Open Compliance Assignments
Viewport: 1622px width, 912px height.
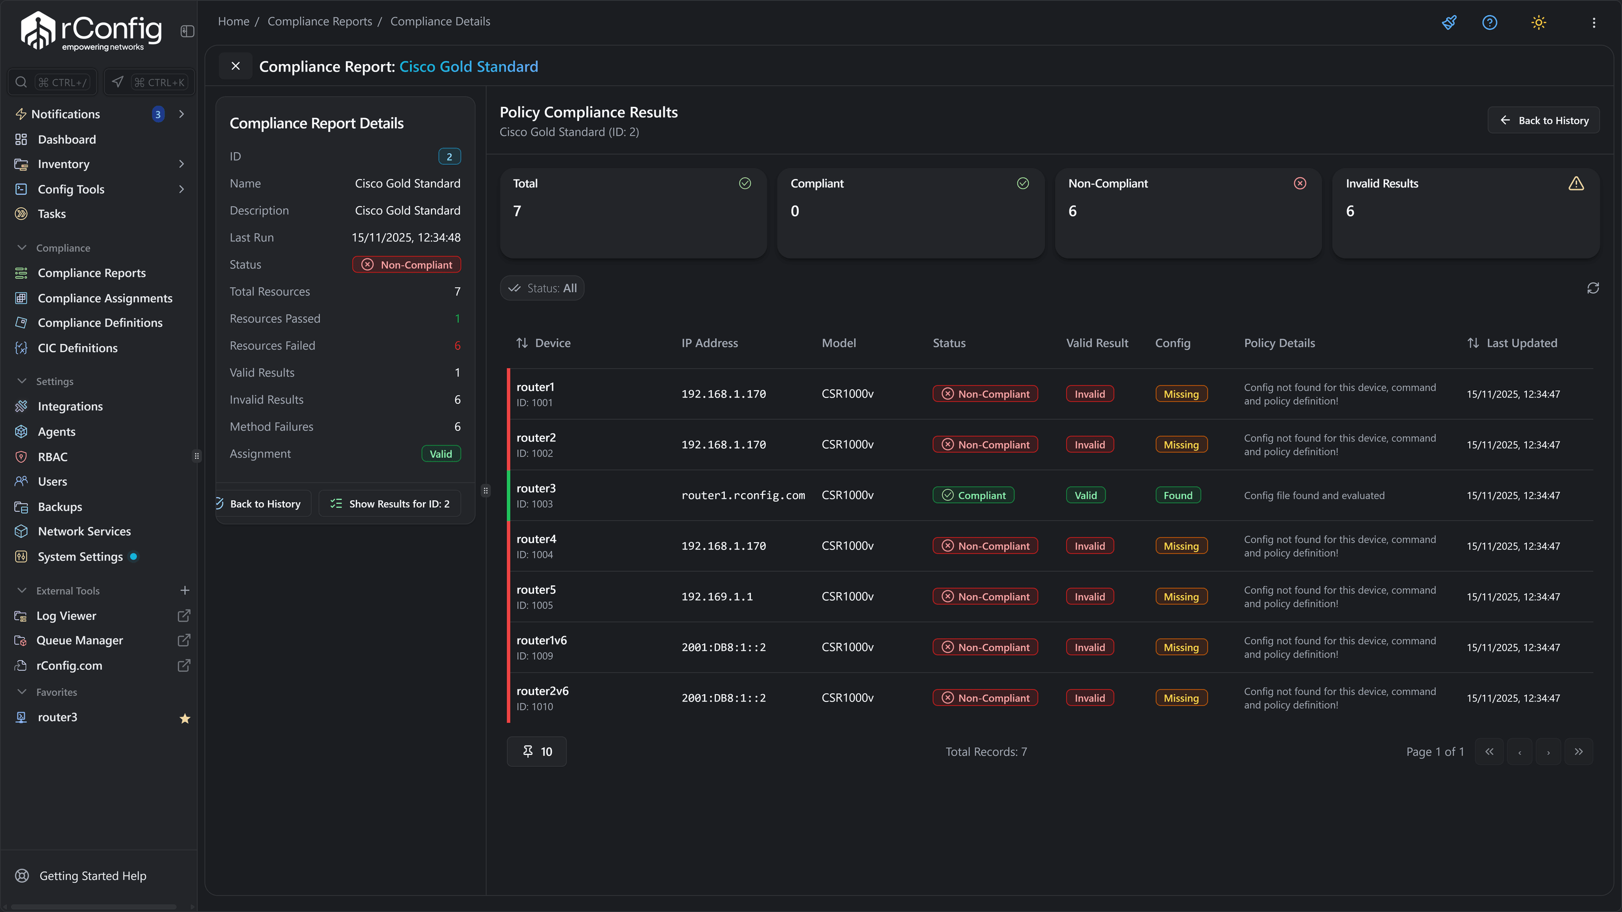coord(105,298)
